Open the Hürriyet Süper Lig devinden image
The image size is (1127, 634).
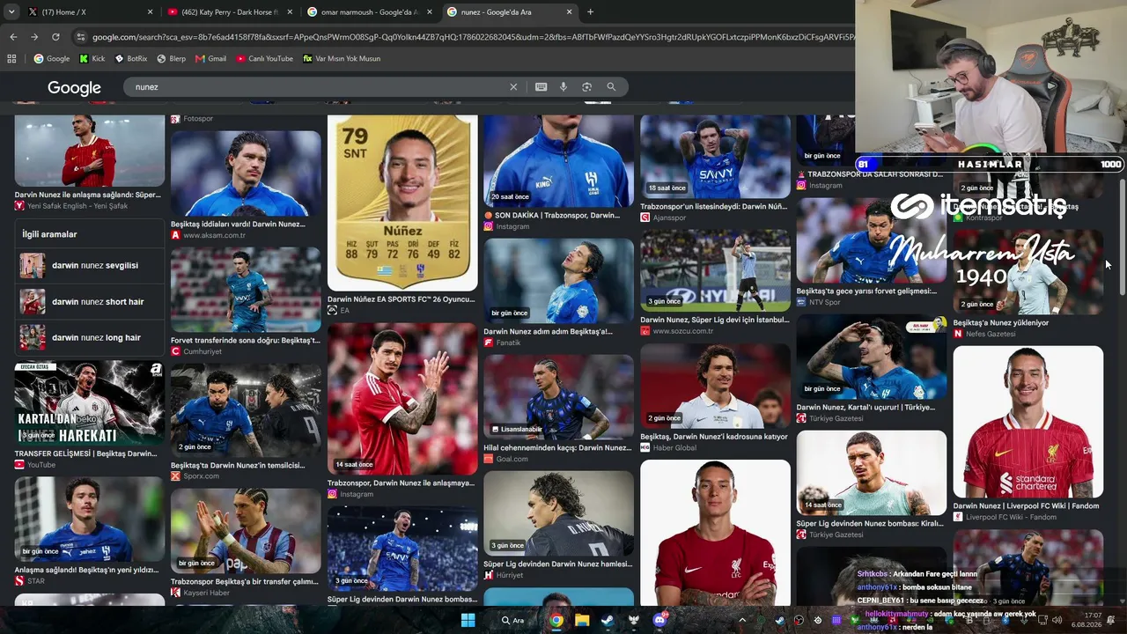click(x=558, y=513)
